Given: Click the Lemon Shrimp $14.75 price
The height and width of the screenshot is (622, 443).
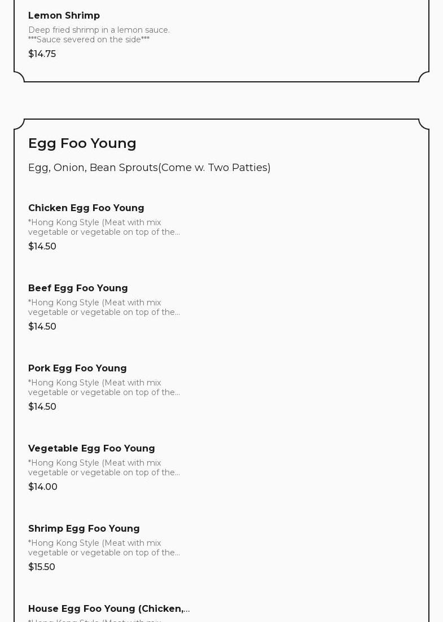Looking at the screenshot, I should [42, 54].
